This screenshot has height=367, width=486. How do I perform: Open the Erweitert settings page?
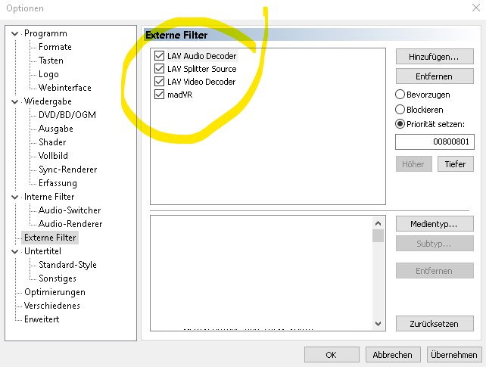[42, 319]
